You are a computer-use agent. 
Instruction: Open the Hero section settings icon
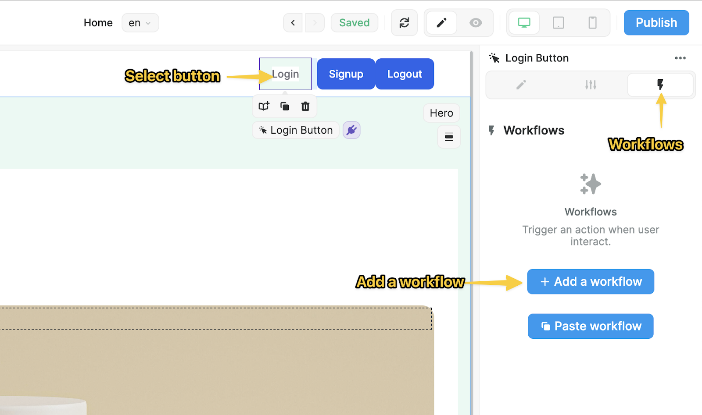tap(449, 137)
